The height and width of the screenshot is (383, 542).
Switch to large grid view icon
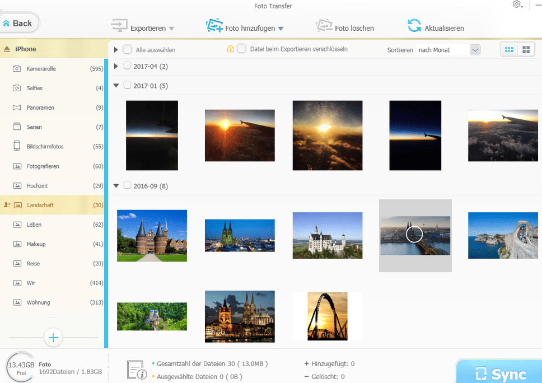coord(526,50)
